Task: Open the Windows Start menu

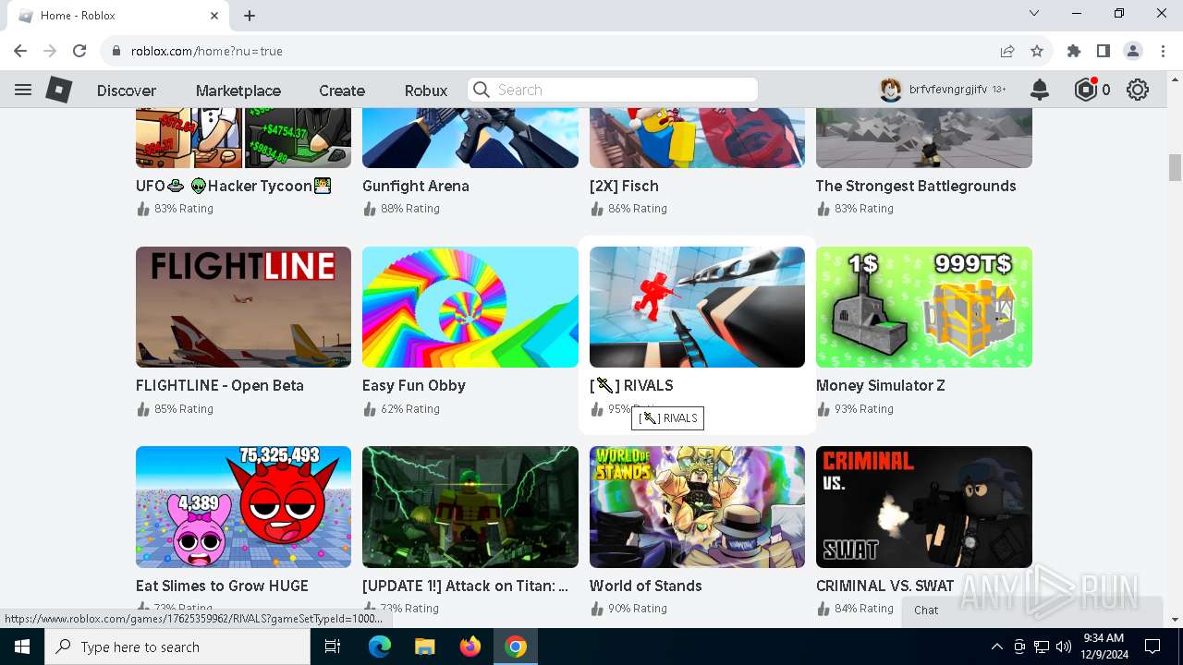Action: (x=22, y=647)
